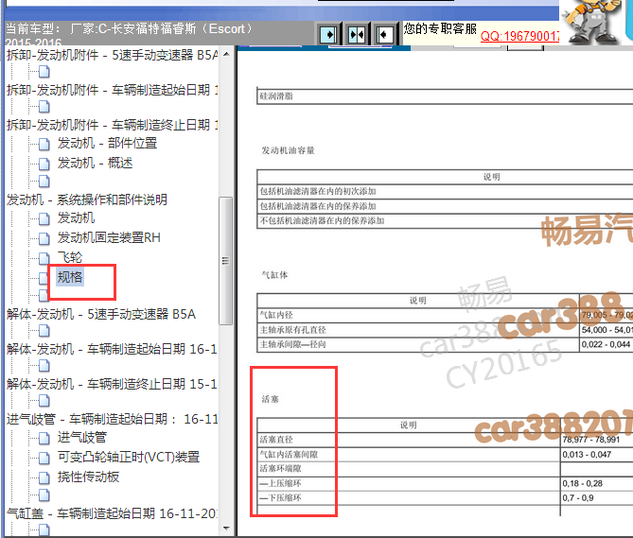Open page icon under 拆卸-发动机附件 5速手动变速器
The image size is (633, 538).
[44, 72]
